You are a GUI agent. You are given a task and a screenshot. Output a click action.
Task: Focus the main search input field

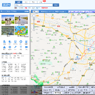click(x=34, y=5)
